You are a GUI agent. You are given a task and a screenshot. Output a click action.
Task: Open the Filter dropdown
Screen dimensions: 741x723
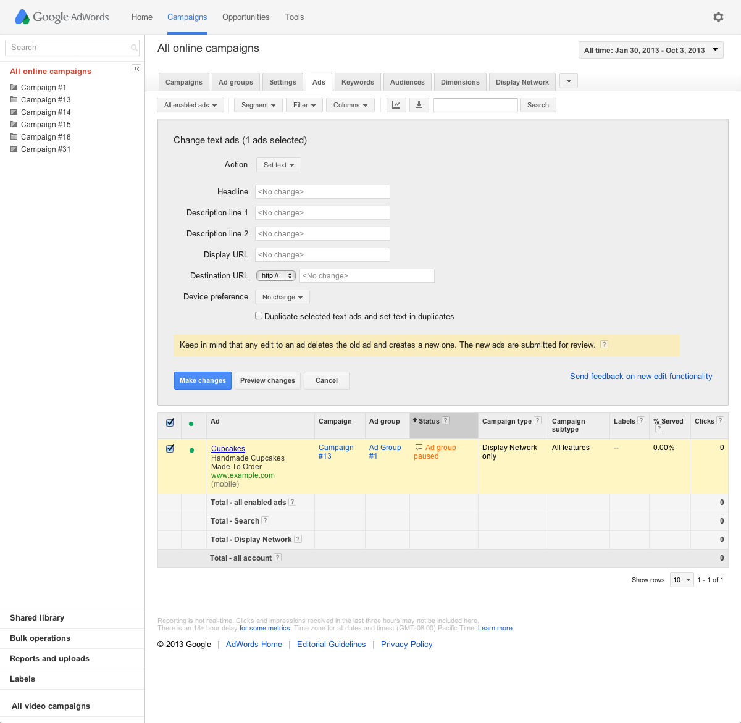pos(304,105)
